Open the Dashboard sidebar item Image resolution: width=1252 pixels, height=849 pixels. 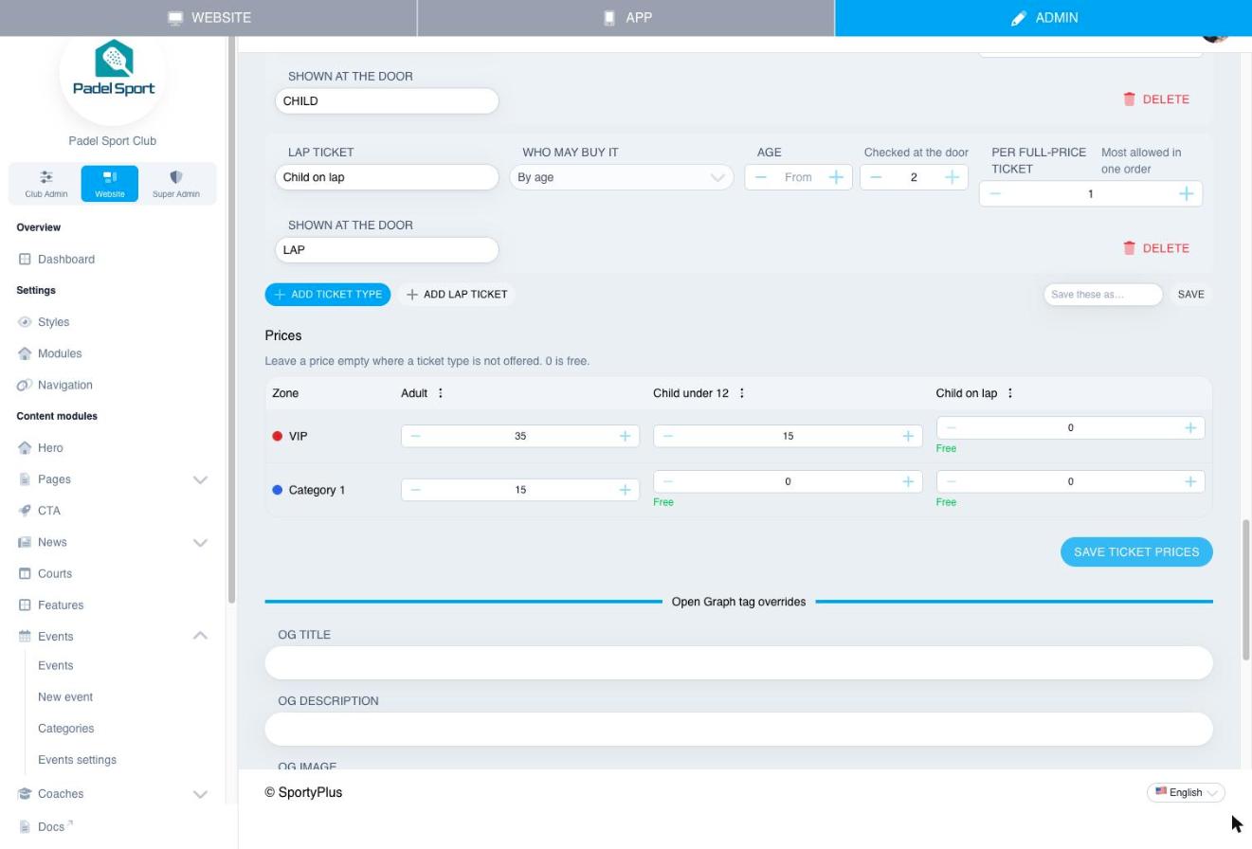click(65, 259)
